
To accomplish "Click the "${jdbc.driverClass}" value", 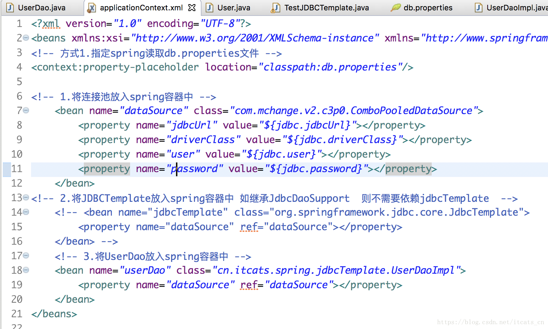I will 342,140.
